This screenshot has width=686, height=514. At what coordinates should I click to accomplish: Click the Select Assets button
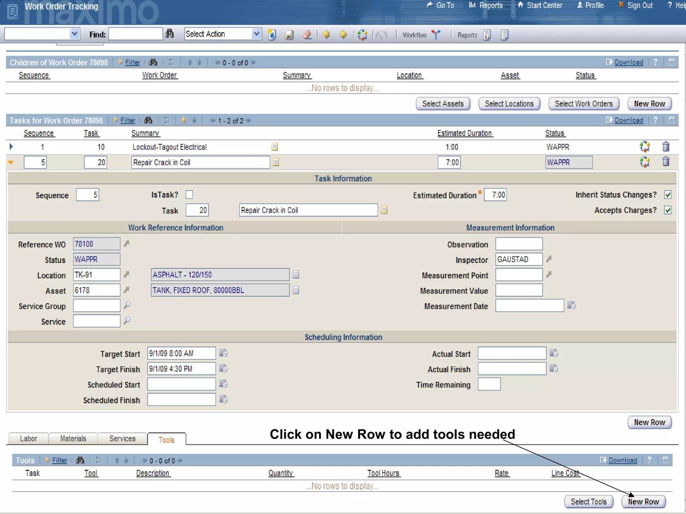(443, 104)
